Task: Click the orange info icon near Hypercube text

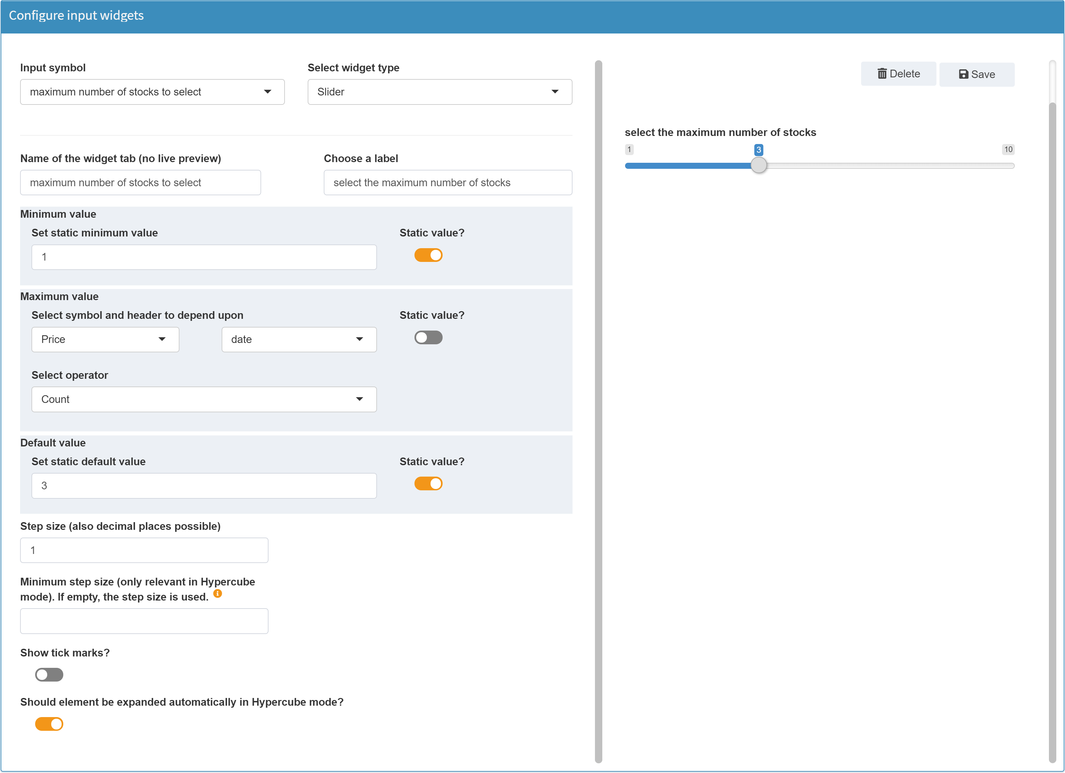Action: click(217, 593)
